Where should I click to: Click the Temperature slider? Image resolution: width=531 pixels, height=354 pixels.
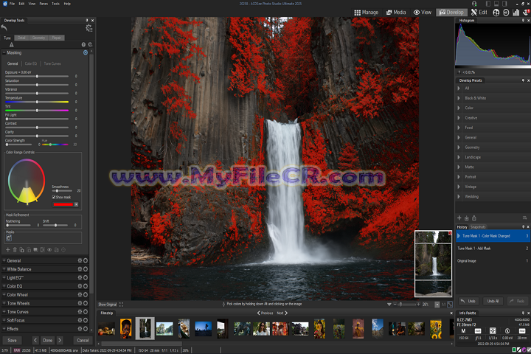click(x=37, y=102)
